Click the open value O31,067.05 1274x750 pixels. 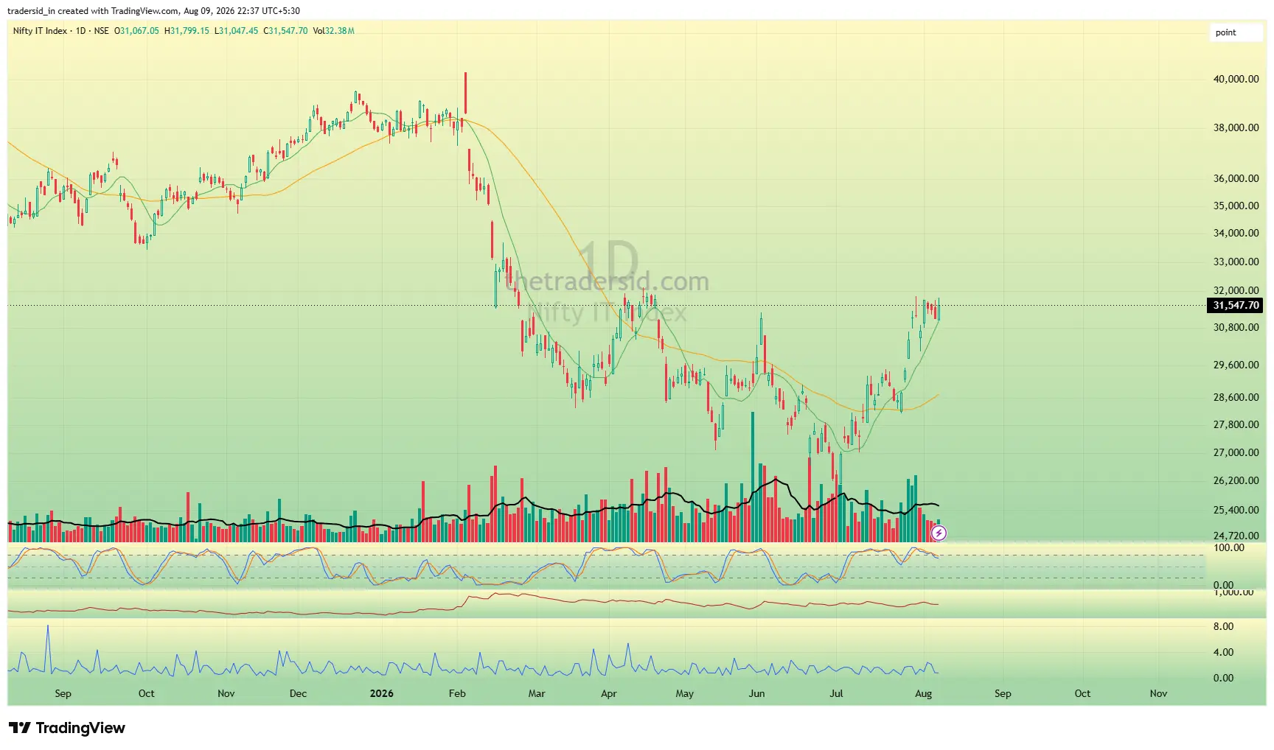[x=136, y=31]
